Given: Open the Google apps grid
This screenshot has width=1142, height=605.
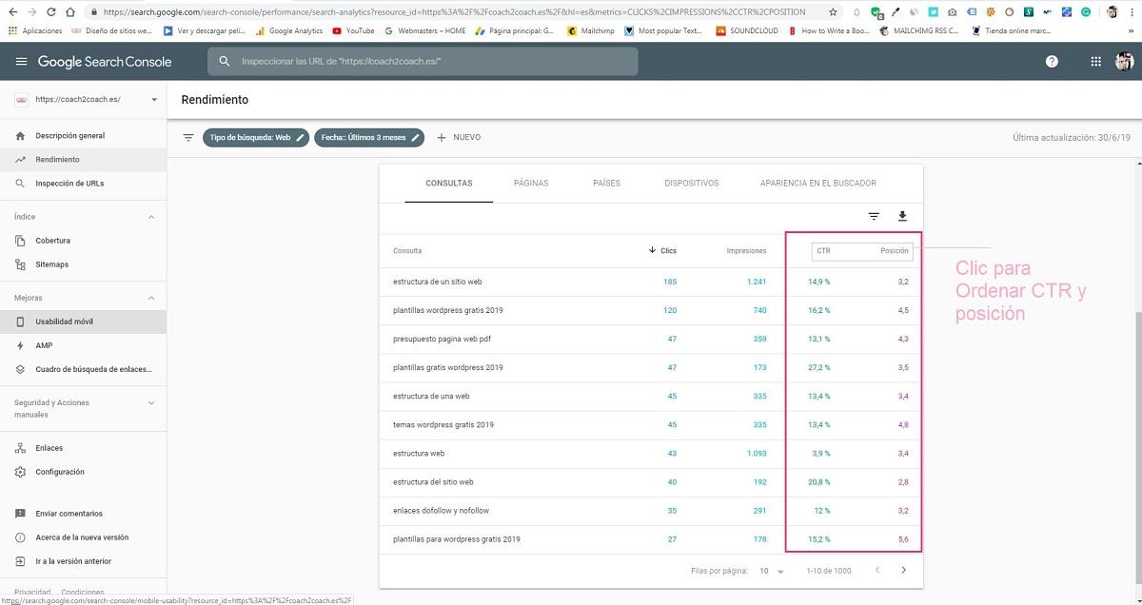Looking at the screenshot, I should coord(1095,62).
